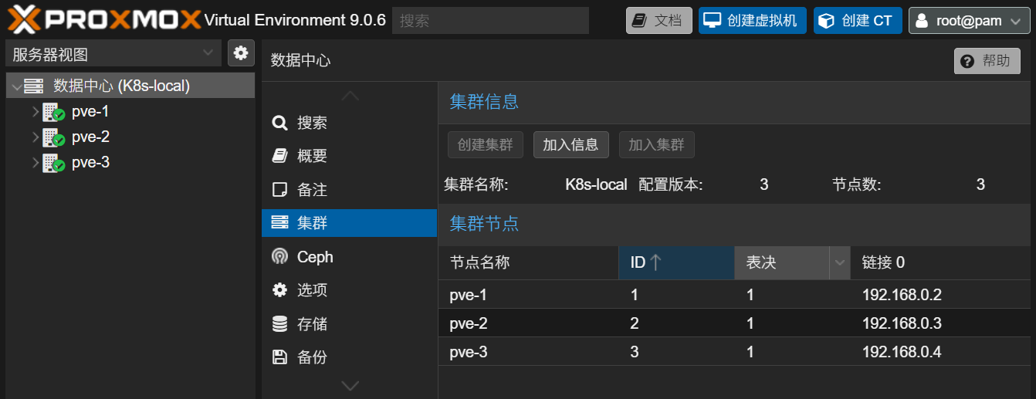Click the server icon beside 集群
This screenshot has height=399, width=1036.
pyautogui.click(x=279, y=223)
